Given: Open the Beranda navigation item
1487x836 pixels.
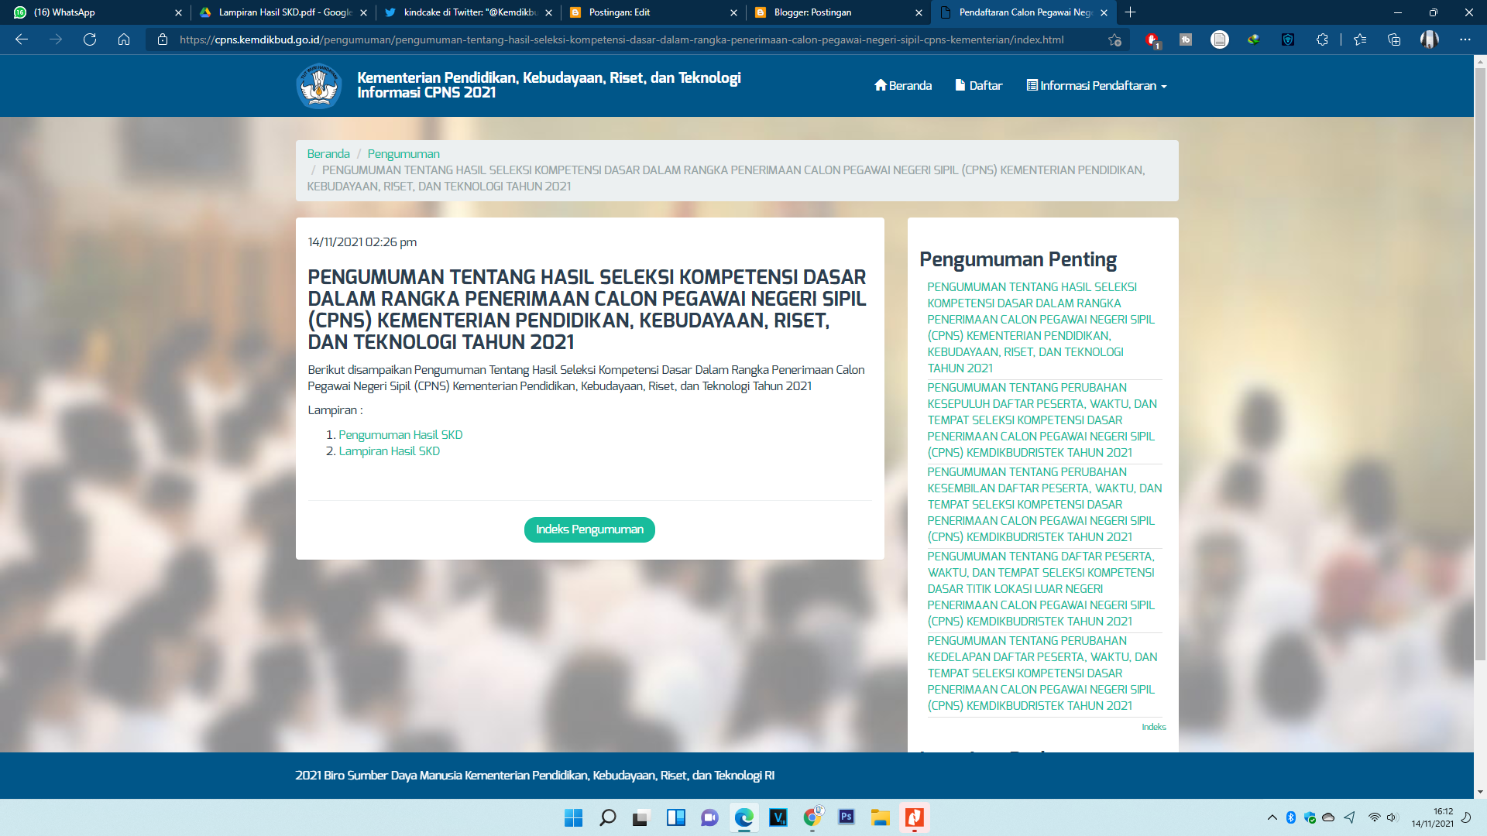Looking at the screenshot, I should click(x=903, y=86).
